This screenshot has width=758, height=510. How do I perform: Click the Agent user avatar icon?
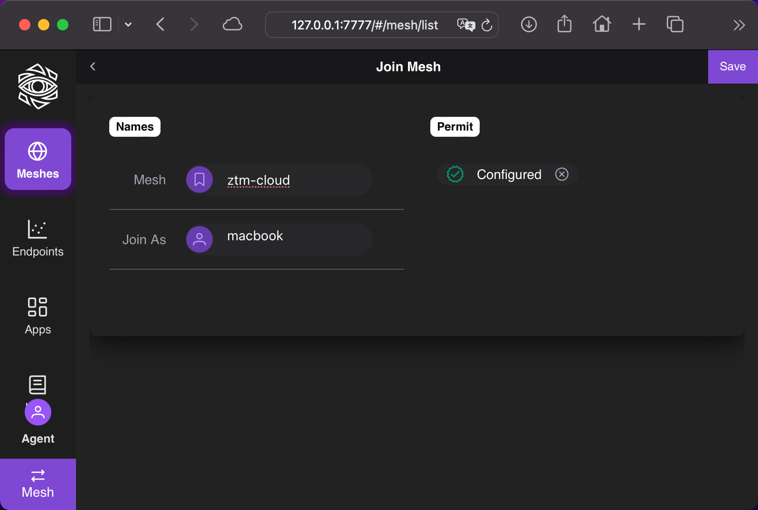click(38, 412)
